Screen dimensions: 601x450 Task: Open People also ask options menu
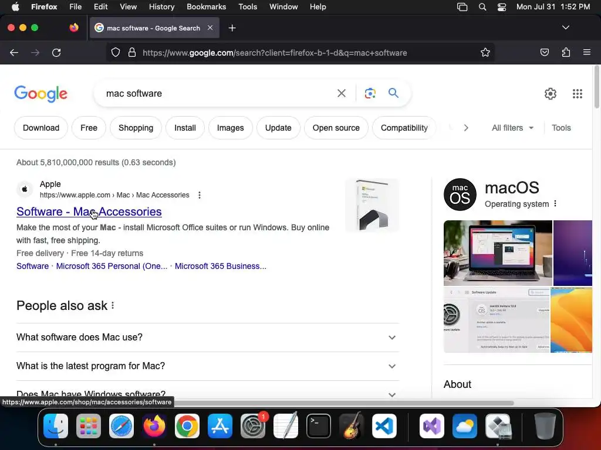(113, 305)
